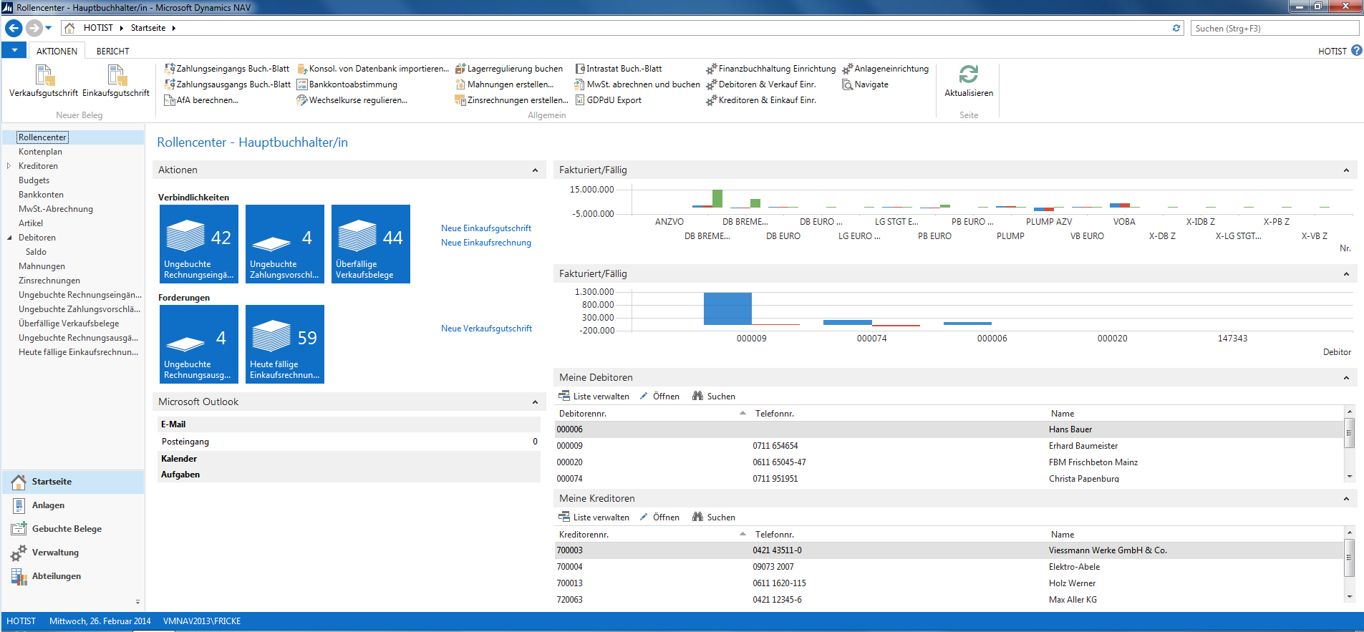Click Neue Einkaufsrechnung link
Screen dimensions: 1364x632
(x=486, y=243)
